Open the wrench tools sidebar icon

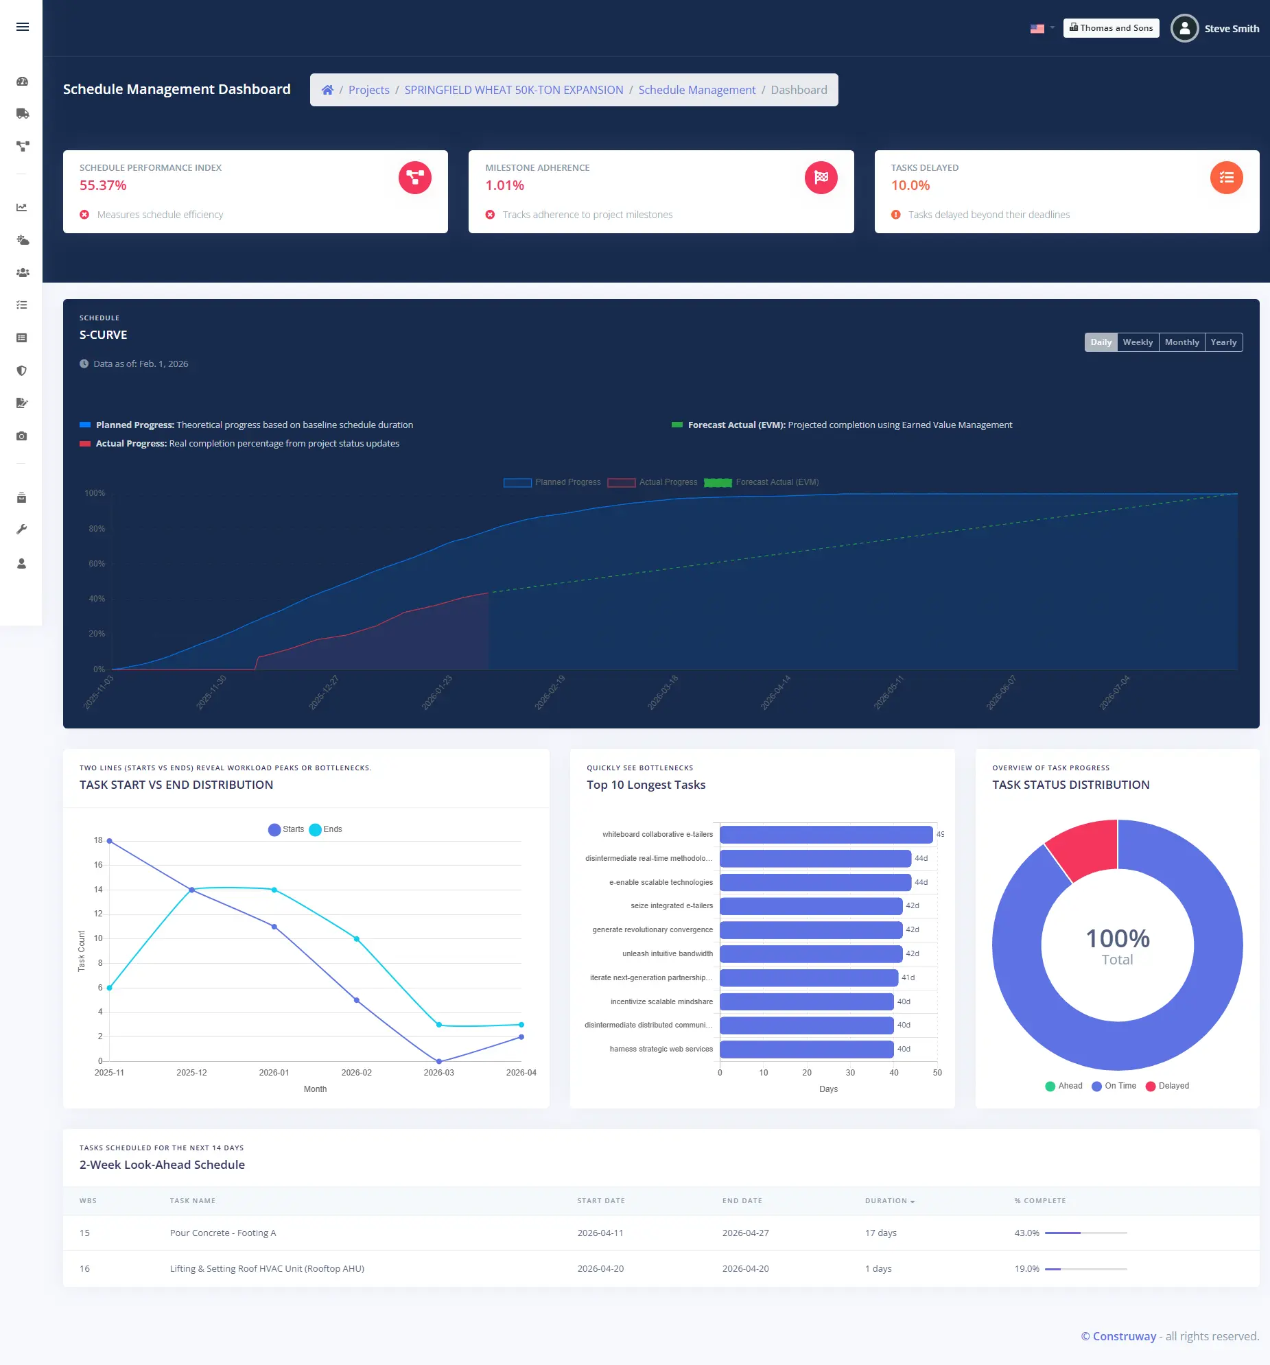pyautogui.click(x=22, y=530)
